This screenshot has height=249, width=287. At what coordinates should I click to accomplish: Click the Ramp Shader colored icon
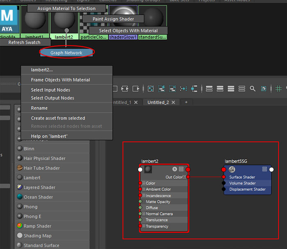pos(20,226)
